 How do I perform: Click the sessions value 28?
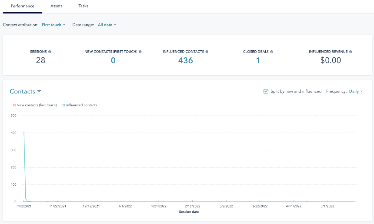pos(40,60)
